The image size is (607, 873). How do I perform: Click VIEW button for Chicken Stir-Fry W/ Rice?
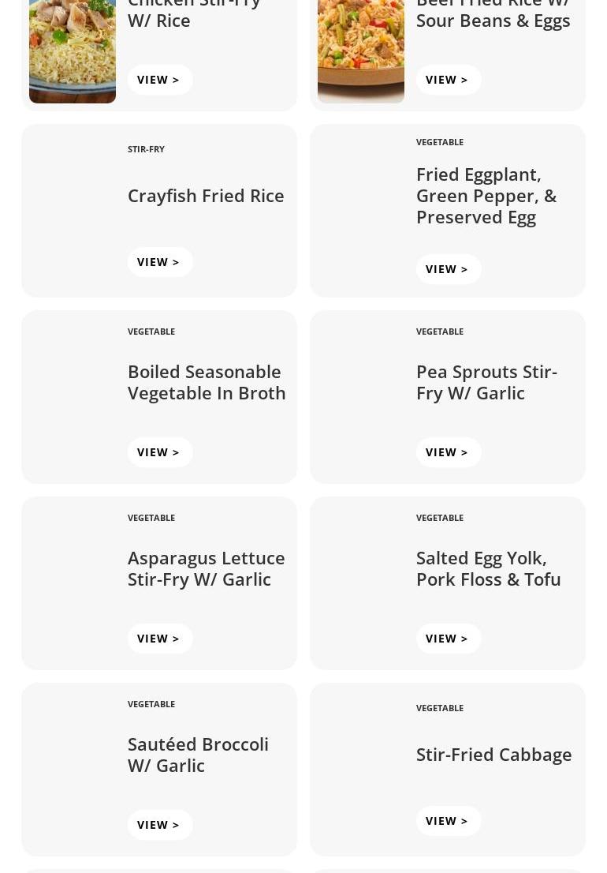[x=159, y=80]
